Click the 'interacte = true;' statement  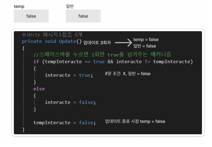69,75
